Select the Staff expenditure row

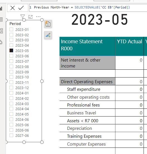coord(87,89)
